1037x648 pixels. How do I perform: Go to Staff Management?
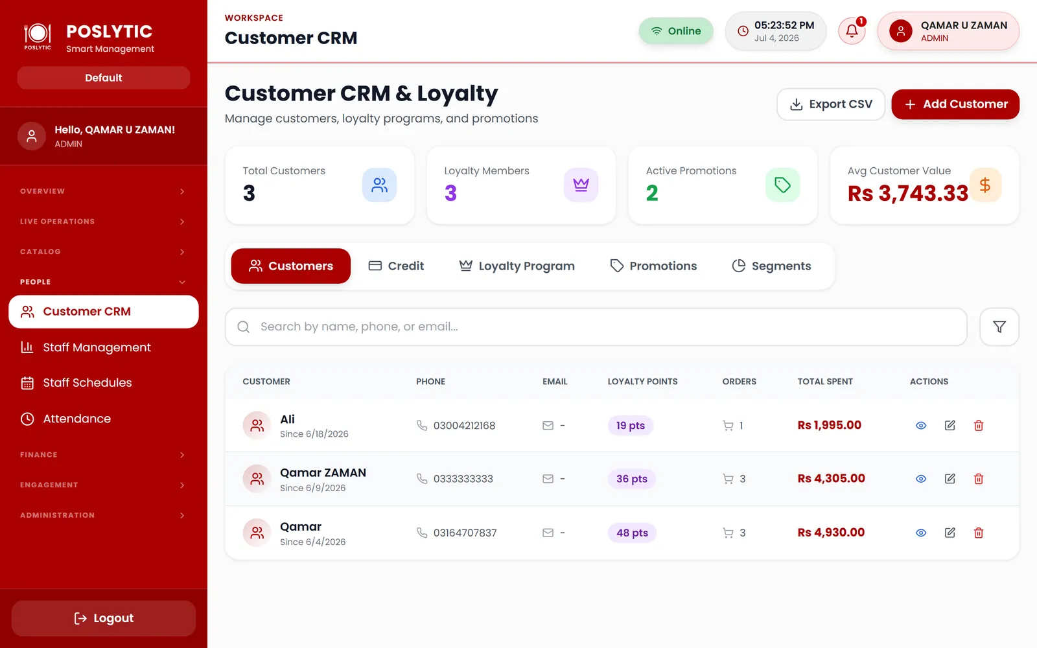tap(104, 347)
